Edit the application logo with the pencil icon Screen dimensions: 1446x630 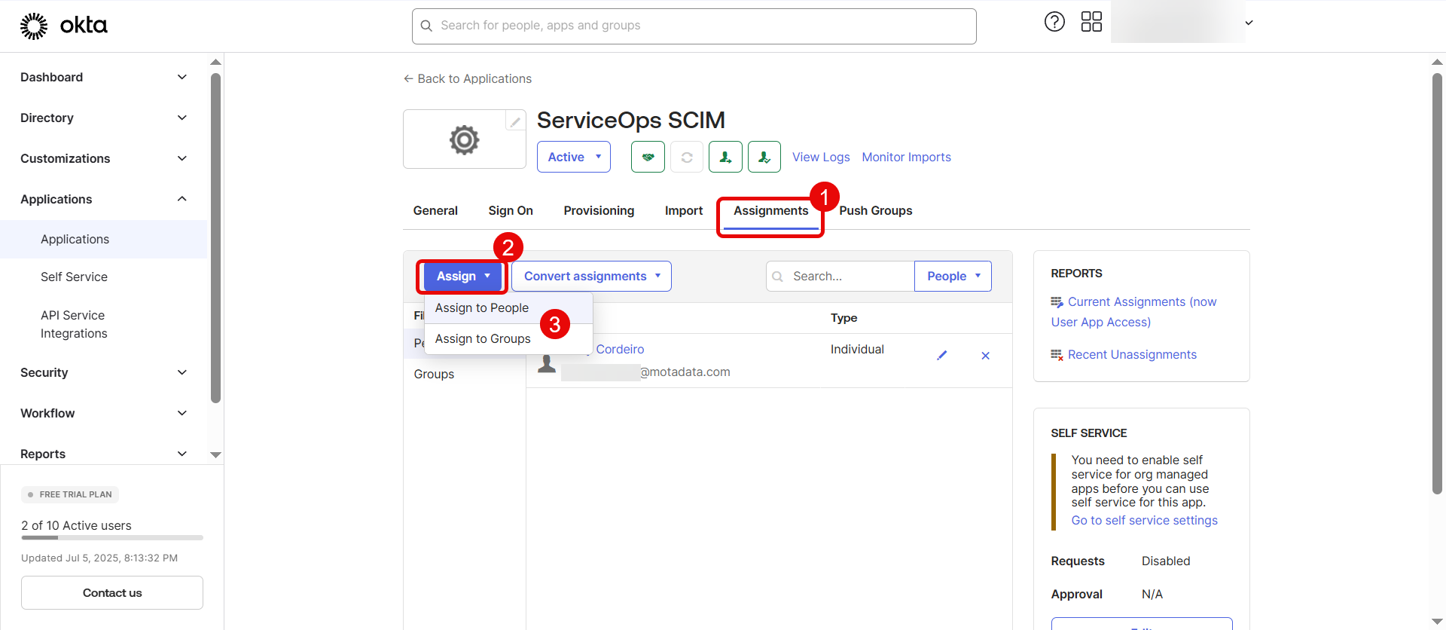pos(515,121)
